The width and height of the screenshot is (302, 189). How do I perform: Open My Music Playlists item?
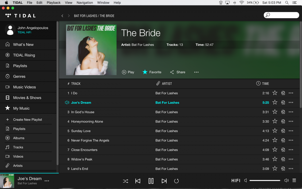(x=28, y=129)
